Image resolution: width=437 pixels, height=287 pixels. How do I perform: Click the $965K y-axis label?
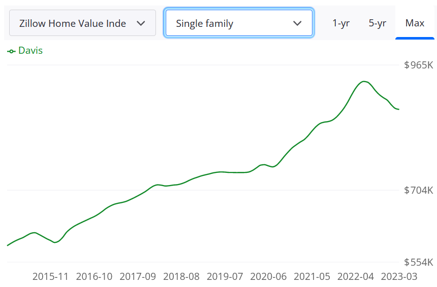(418, 65)
